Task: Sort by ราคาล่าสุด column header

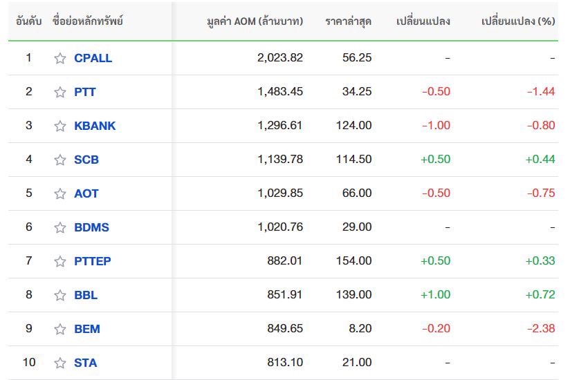Action: pos(348,21)
